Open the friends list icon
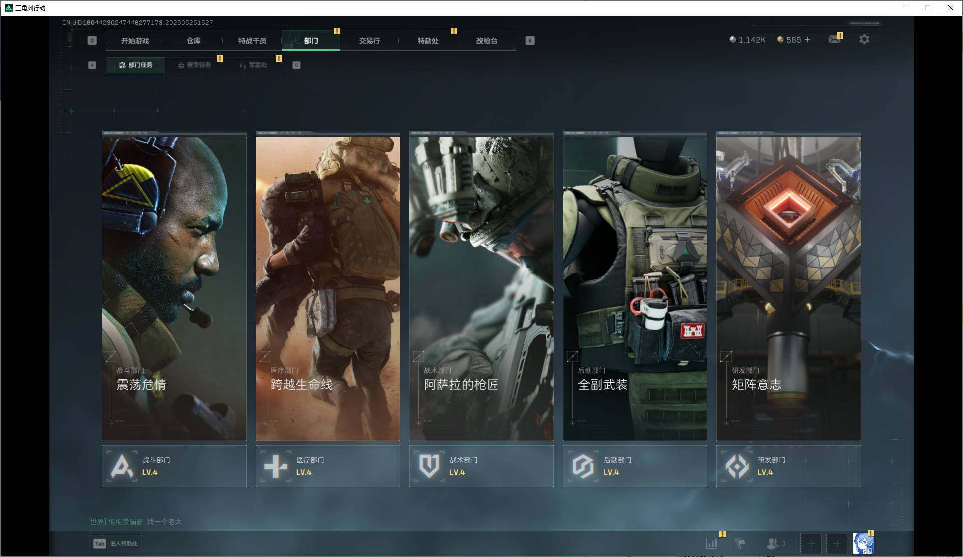The height and width of the screenshot is (557, 963). (772, 543)
